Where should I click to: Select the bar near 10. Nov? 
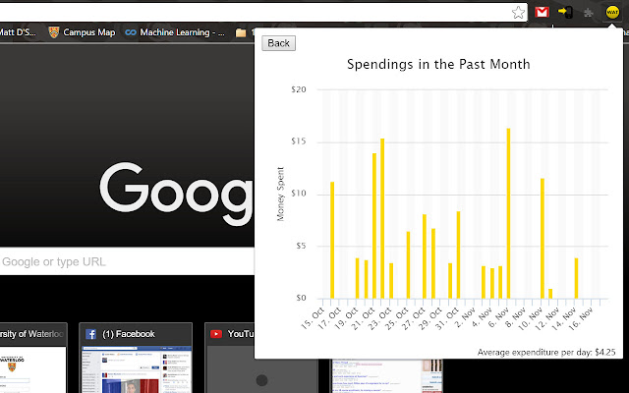point(543,239)
